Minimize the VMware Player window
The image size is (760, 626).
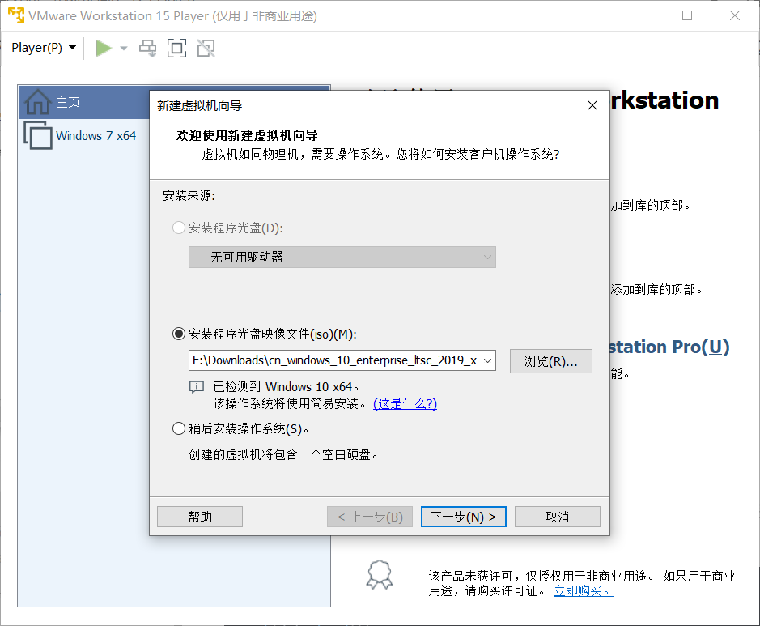pos(640,15)
